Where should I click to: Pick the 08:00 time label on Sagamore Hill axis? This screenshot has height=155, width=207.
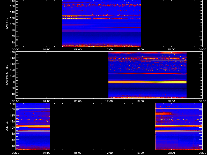(78, 101)
